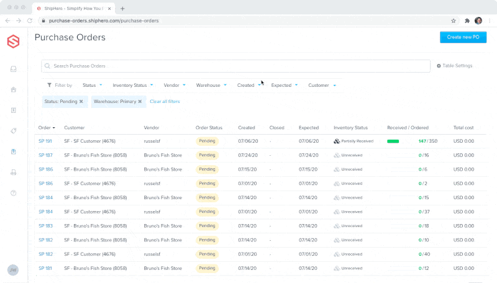Screen dimensions: 497x283
Task: Open purchase order SP 181
Action: (x=45, y=269)
